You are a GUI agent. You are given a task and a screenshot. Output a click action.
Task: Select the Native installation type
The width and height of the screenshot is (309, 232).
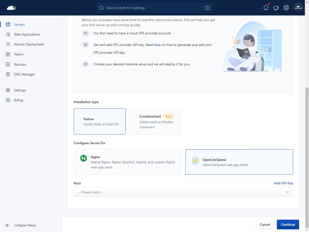point(100,121)
